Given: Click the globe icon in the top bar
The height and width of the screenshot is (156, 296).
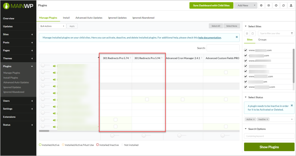Looking at the screenshot, I should (x=269, y=5).
